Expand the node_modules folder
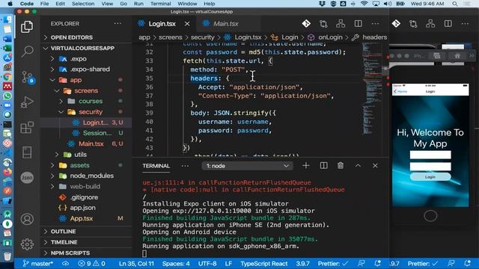 pos(91,176)
